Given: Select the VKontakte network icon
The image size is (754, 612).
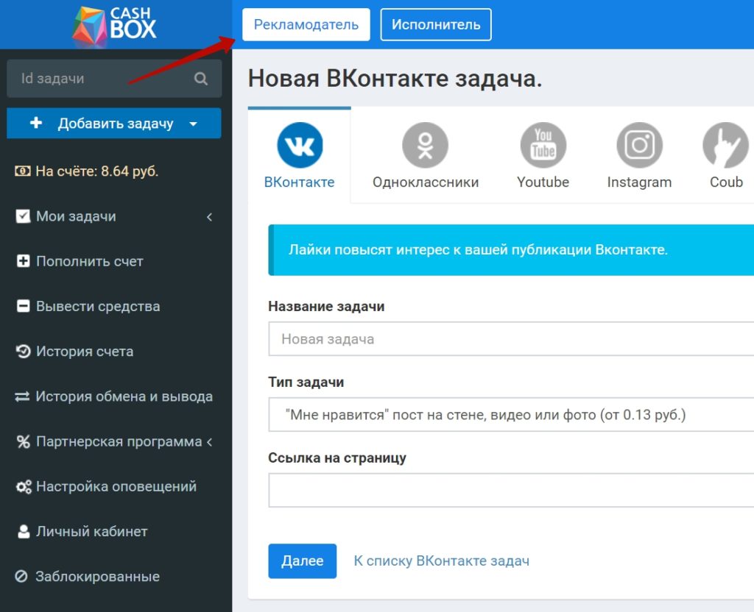Looking at the screenshot, I should tap(300, 146).
